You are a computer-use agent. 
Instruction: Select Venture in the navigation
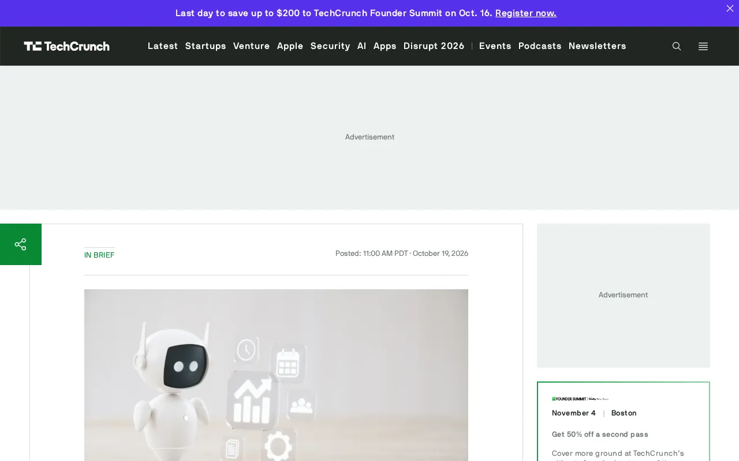tap(252, 46)
